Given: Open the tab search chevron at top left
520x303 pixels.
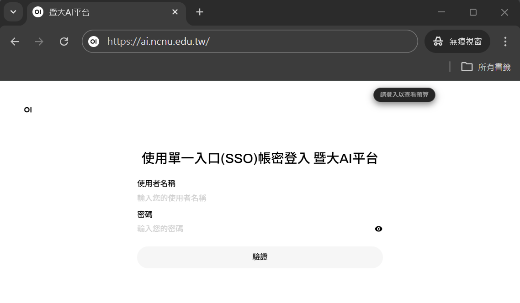Looking at the screenshot, I should 13,12.
